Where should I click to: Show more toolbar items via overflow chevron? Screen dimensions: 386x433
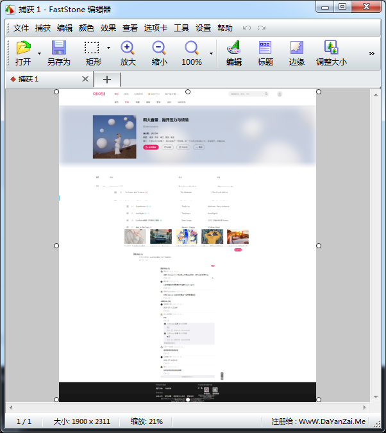[x=371, y=53]
